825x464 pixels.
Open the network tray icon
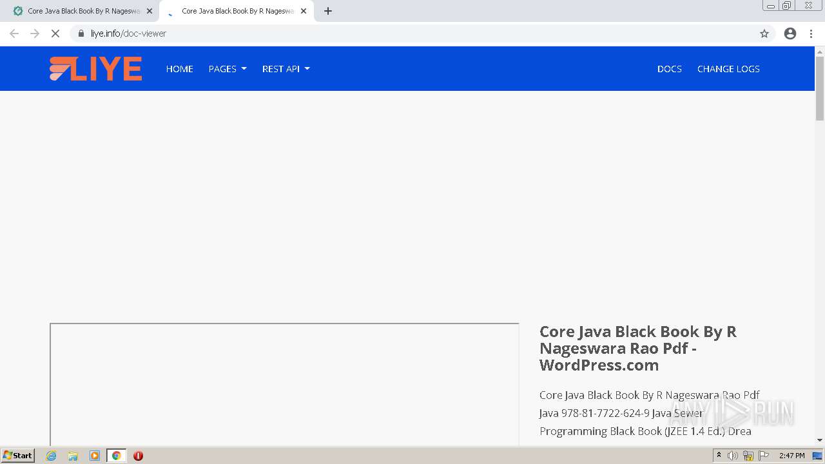pyautogui.click(x=748, y=456)
